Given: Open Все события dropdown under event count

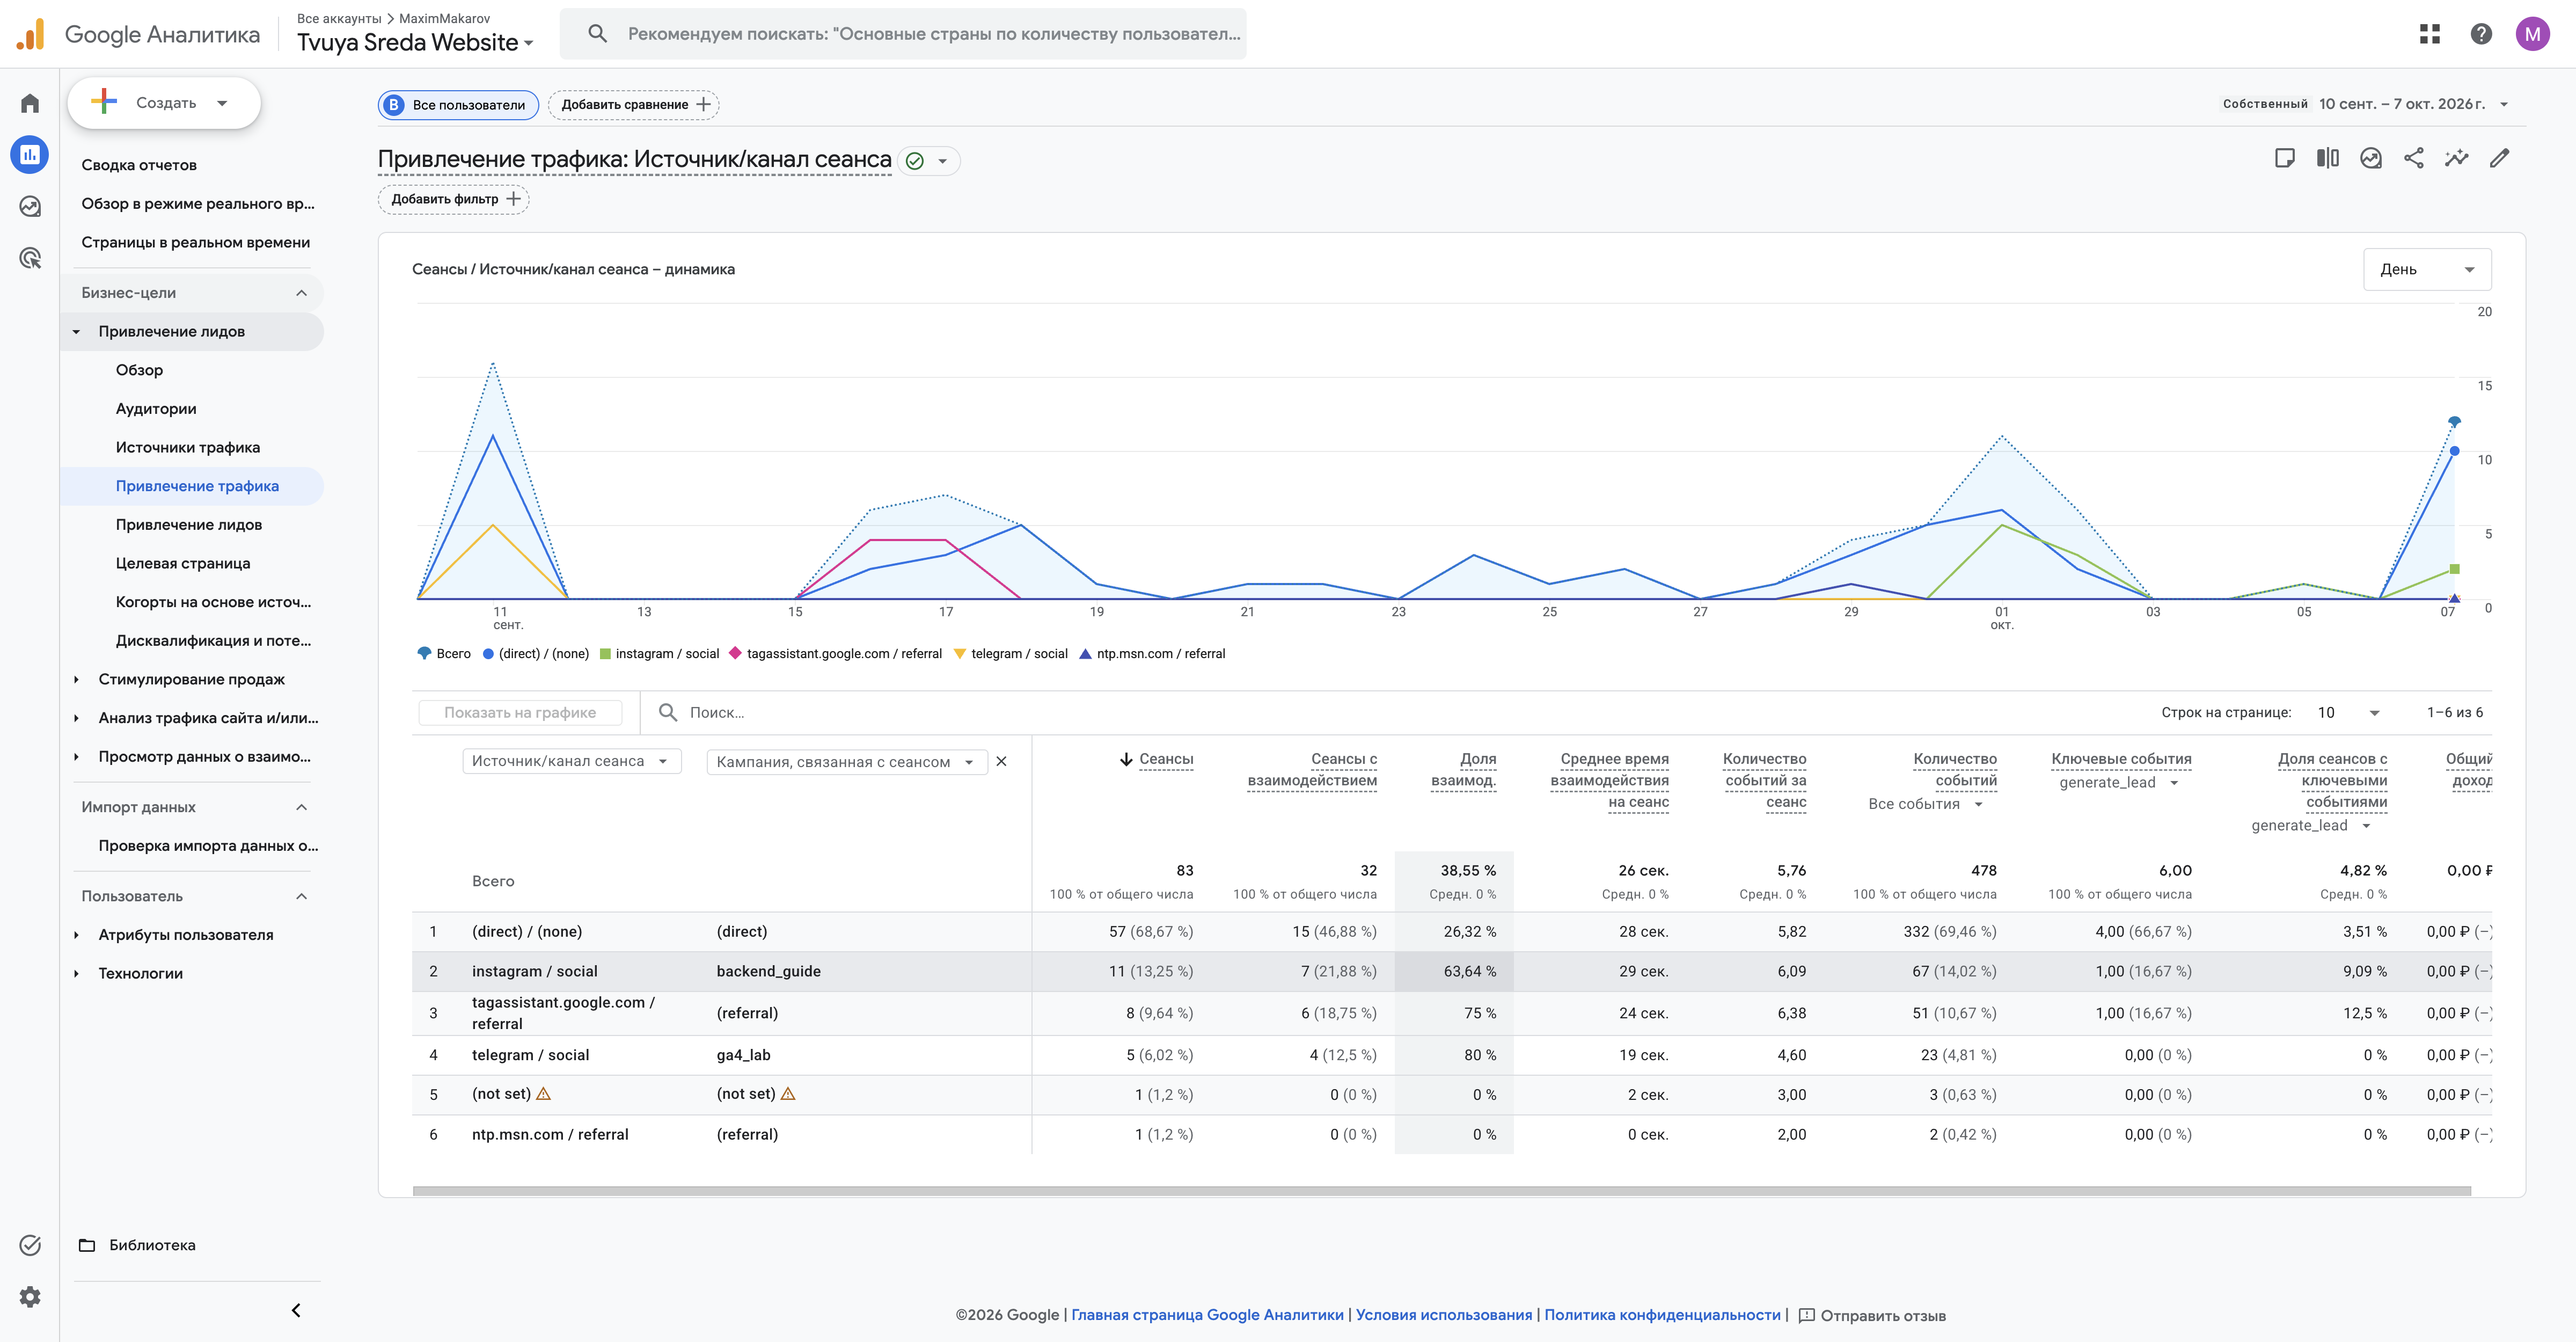Looking at the screenshot, I should pos(1925,804).
